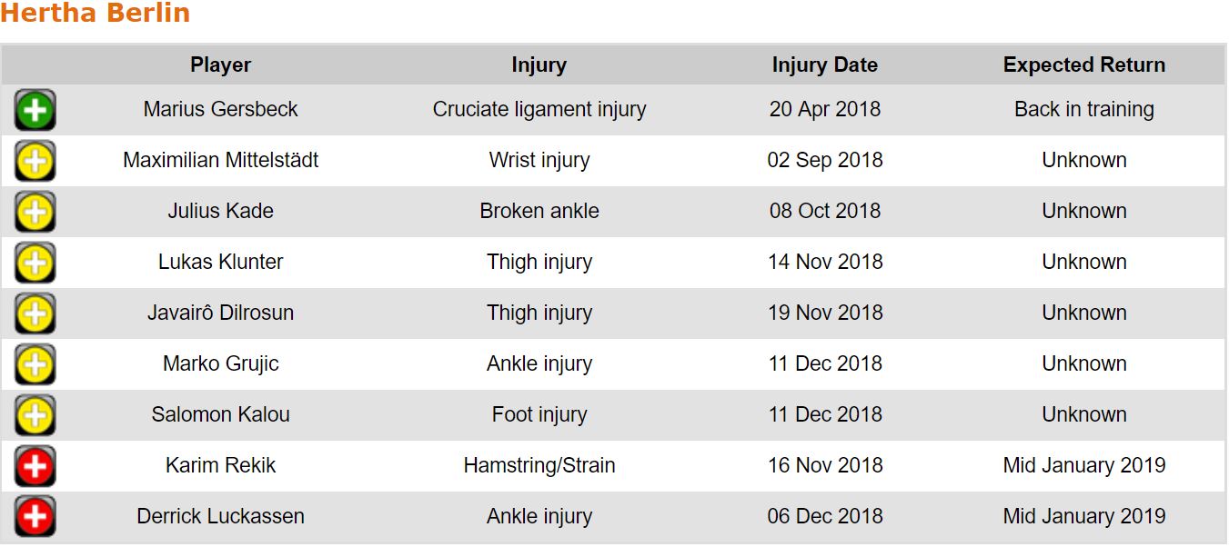Click yellow status icon for Maximilian Mittelstädt
Viewport: 1229px width, 547px height.
tap(35, 162)
